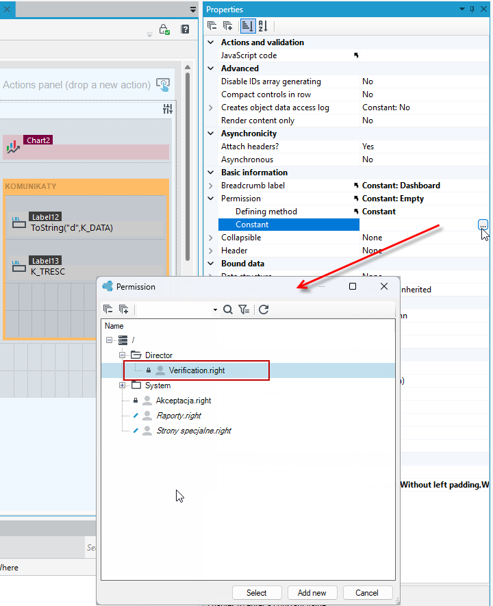Select Render content only property

289,121
